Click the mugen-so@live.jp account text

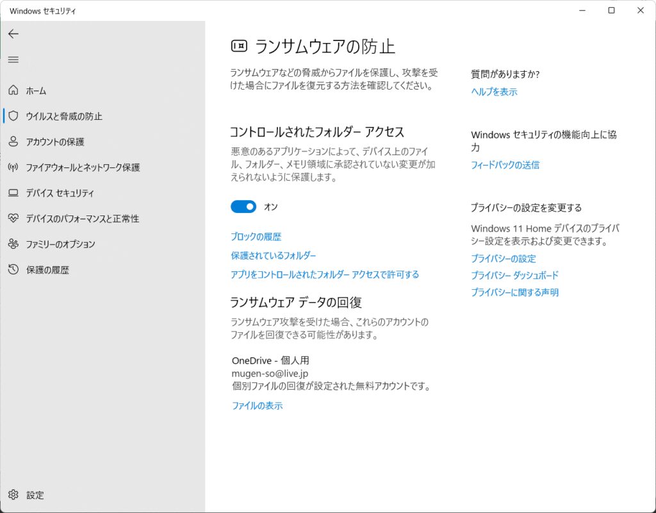(270, 373)
